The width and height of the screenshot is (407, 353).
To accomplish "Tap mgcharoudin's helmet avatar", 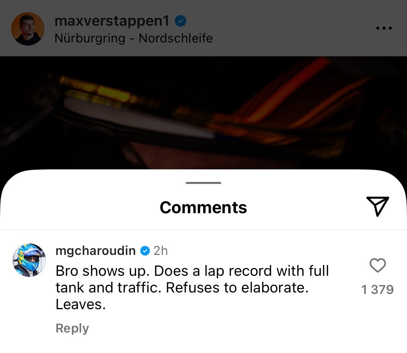I will tap(29, 260).
